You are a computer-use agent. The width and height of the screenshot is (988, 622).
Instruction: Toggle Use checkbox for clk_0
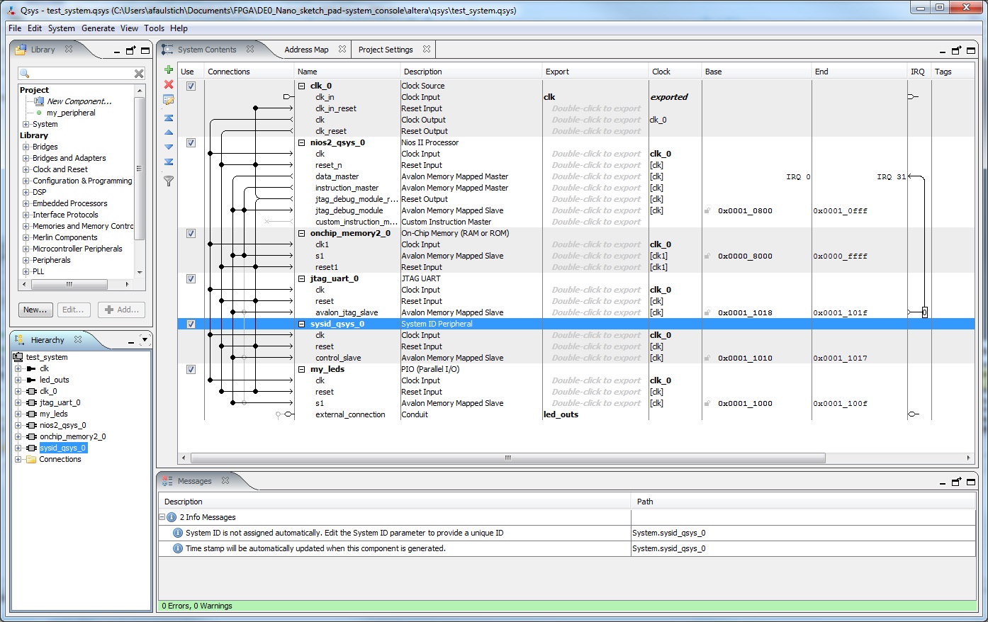191,86
